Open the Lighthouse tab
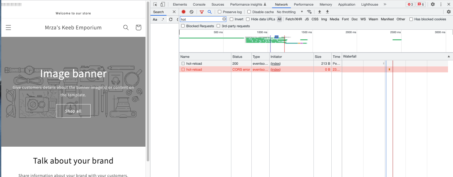 [370, 4]
